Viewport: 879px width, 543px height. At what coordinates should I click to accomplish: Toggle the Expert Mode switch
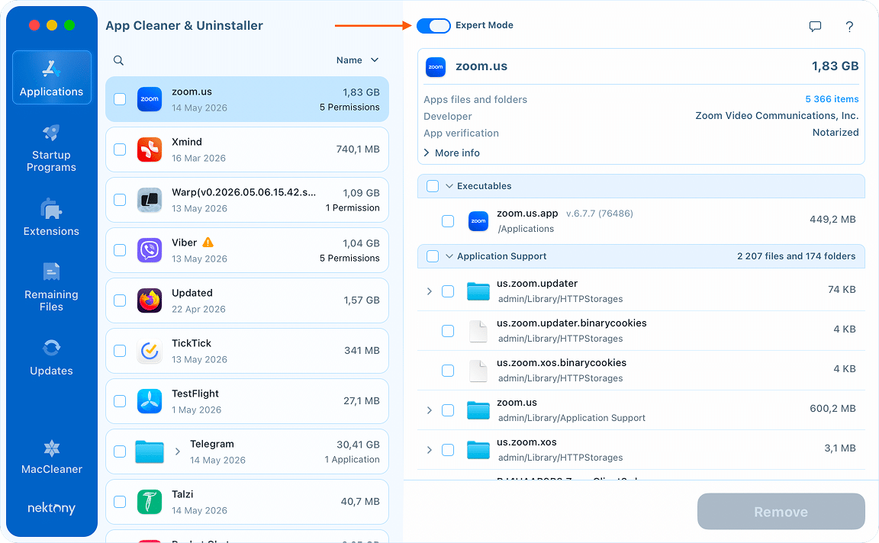coord(433,26)
